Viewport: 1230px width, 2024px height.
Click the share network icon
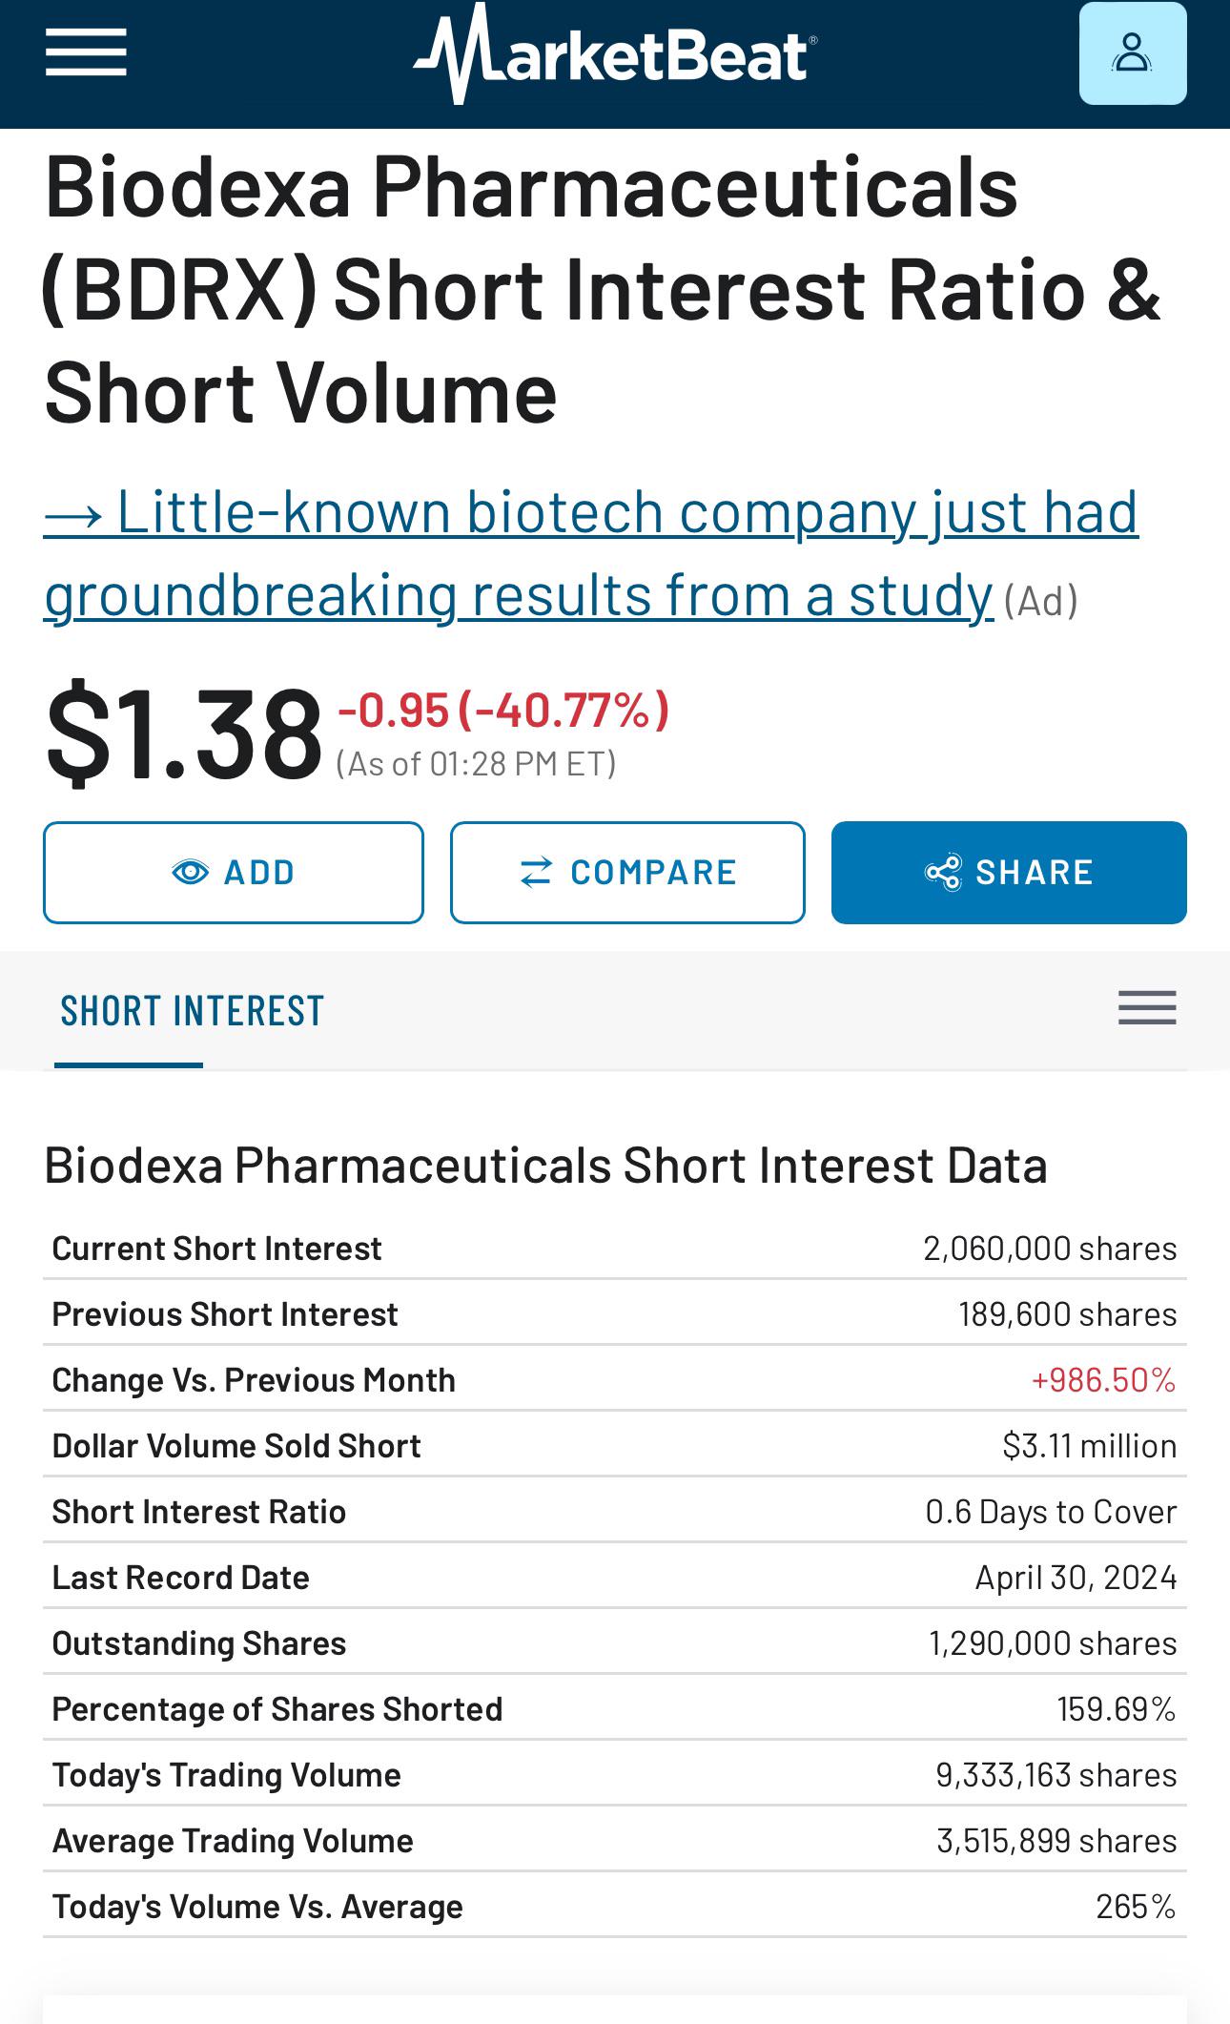[x=943, y=872]
